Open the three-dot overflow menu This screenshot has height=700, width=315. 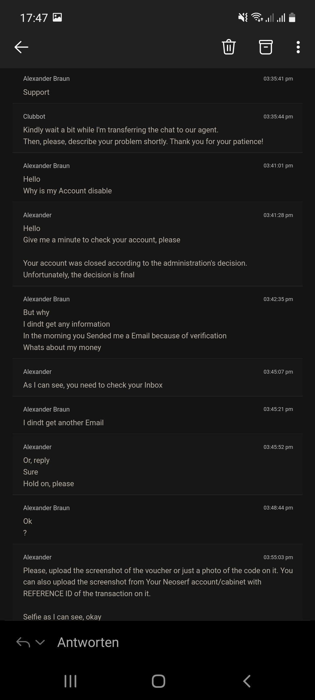tap(298, 47)
